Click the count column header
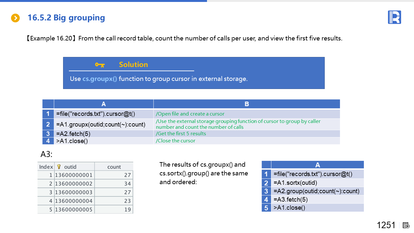Viewport: 414px width, 233px height. [114, 167]
